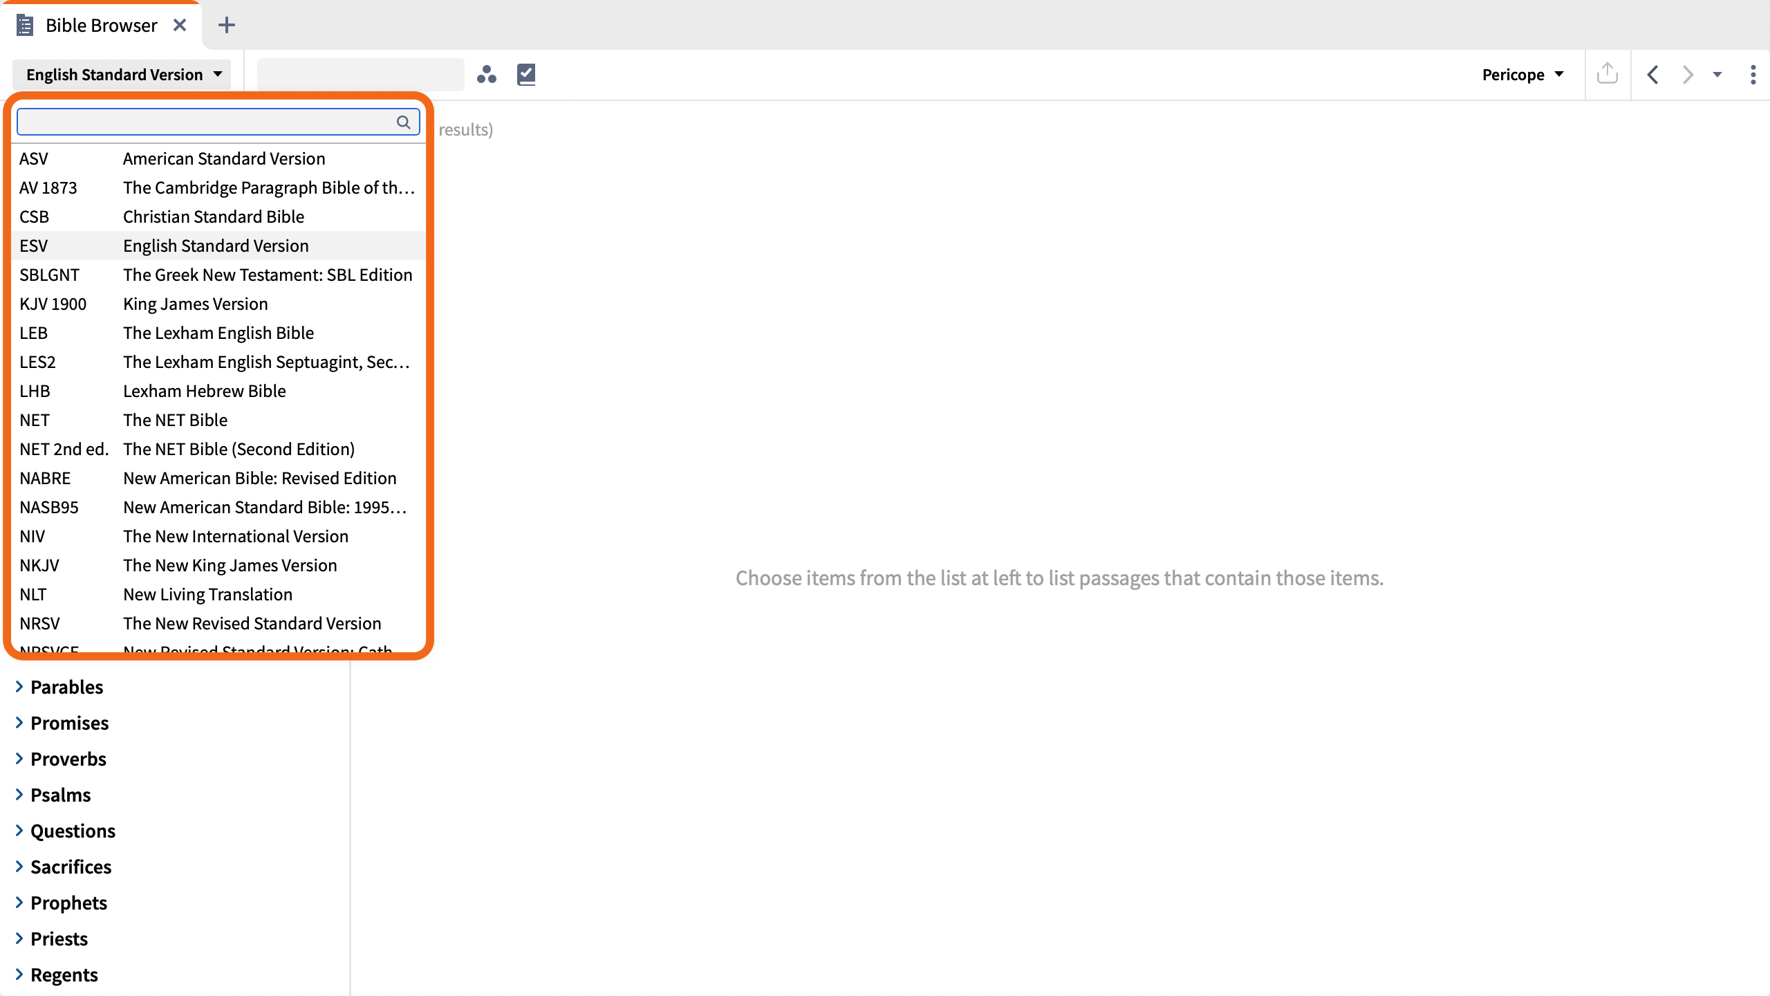
Task: Pick NIV The New International Version
Action: [x=218, y=536]
